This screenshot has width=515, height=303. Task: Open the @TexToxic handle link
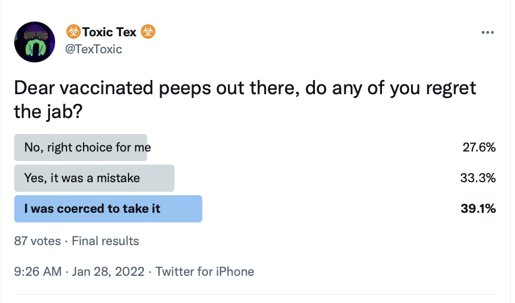94,49
